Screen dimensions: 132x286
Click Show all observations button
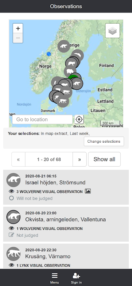pos(104,159)
